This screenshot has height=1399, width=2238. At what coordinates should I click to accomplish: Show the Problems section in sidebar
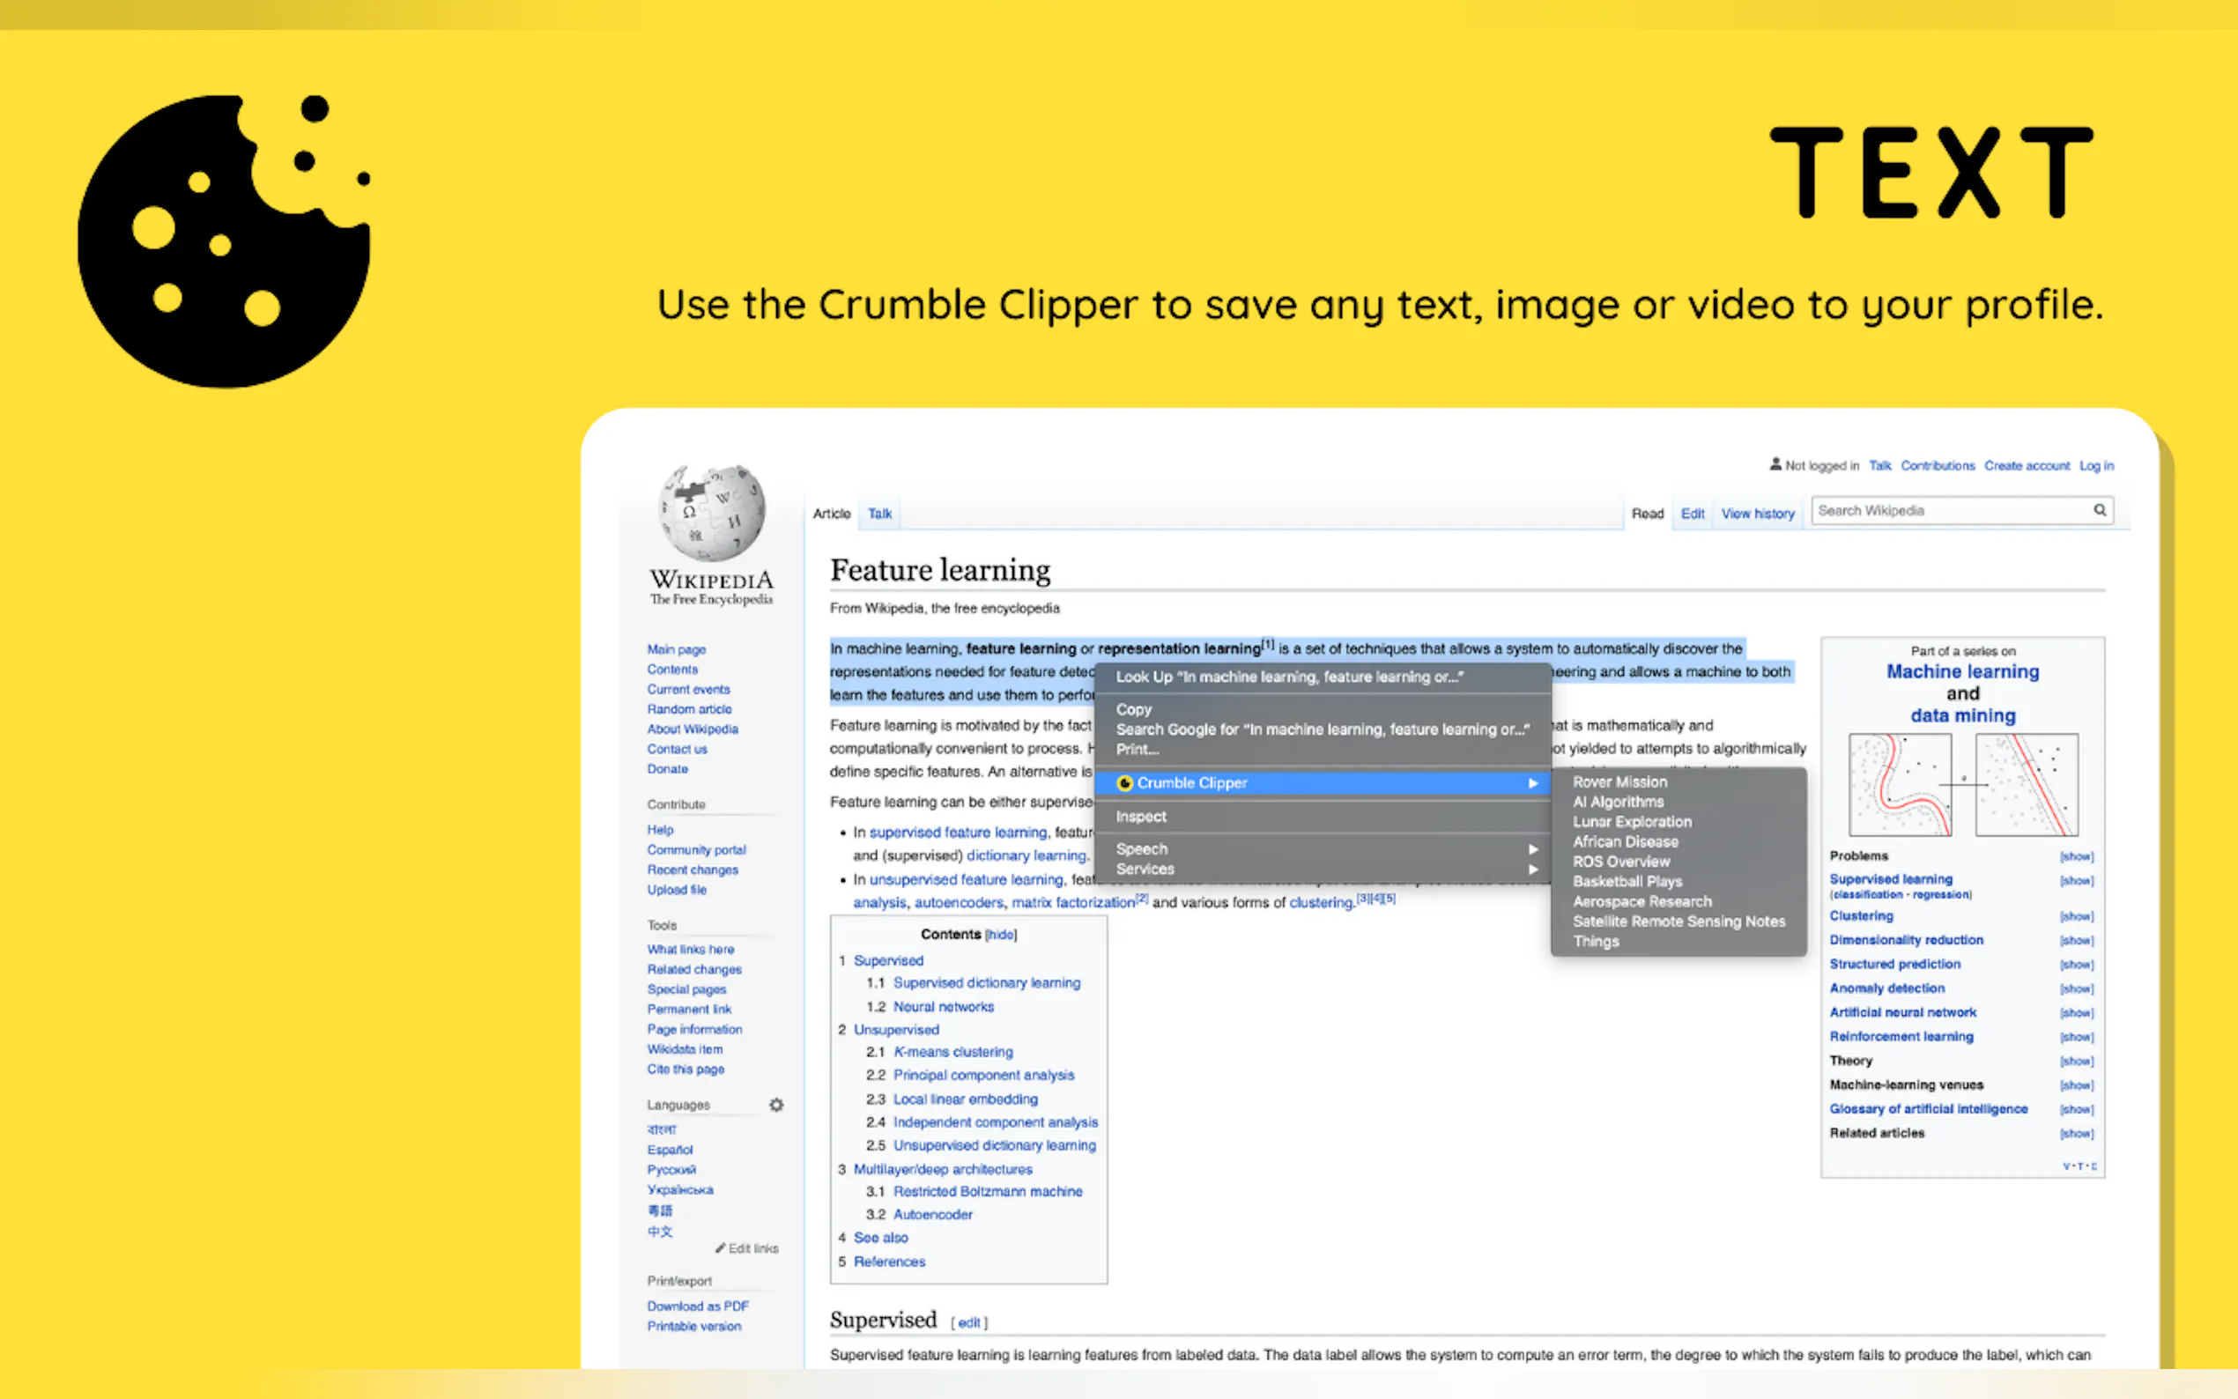pos(2076,857)
